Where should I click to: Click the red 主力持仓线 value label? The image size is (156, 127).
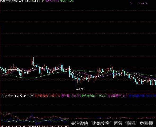pos(48,96)
